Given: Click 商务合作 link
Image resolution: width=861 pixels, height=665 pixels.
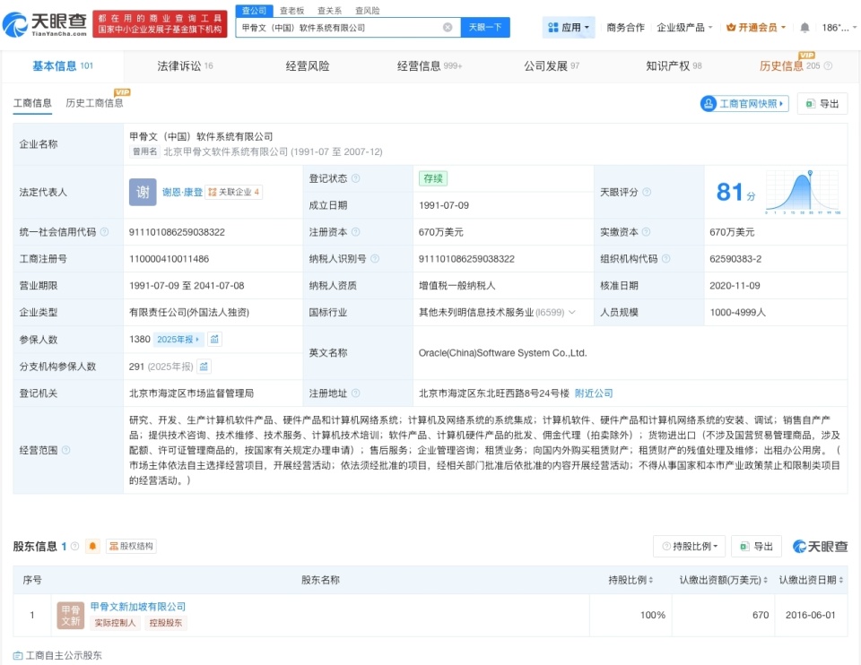Looking at the screenshot, I should [x=625, y=28].
